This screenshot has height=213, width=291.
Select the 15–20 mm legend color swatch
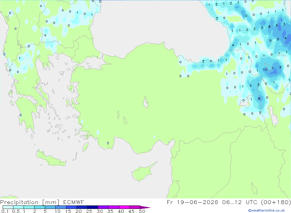tap(72, 207)
